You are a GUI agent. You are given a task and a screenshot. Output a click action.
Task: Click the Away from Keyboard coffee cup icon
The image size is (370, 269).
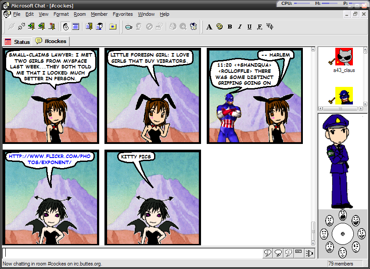pyautogui.click(x=129, y=27)
